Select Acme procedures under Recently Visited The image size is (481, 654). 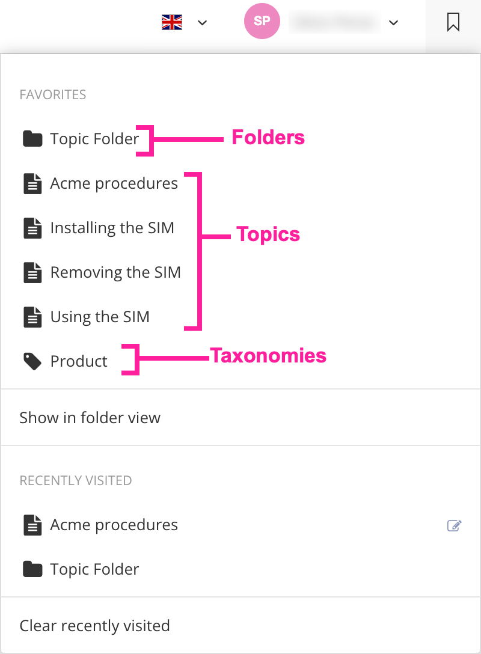click(x=114, y=524)
